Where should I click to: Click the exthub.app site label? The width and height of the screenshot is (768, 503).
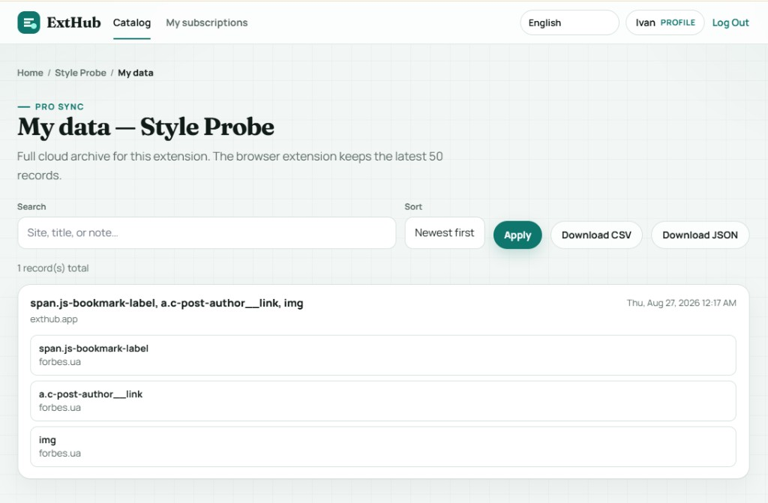click(54, 319)
